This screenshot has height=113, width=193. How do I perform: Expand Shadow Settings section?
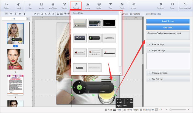click(168, 73)
